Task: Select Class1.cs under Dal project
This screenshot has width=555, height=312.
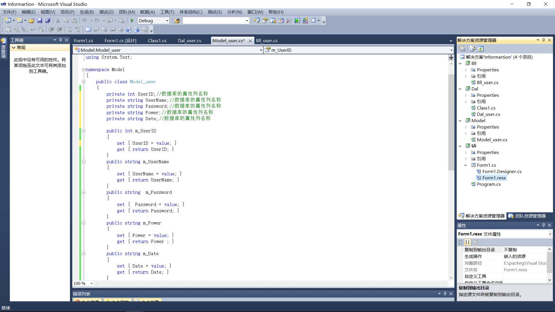Action: (486, 108)
